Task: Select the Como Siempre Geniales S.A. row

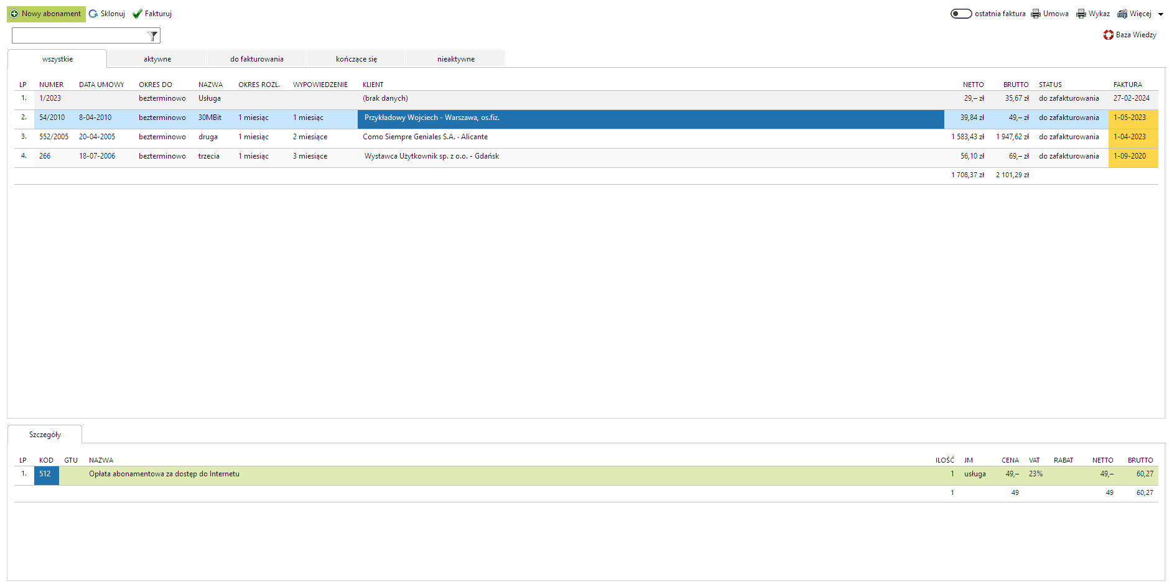Action: (x=425, y=137)
